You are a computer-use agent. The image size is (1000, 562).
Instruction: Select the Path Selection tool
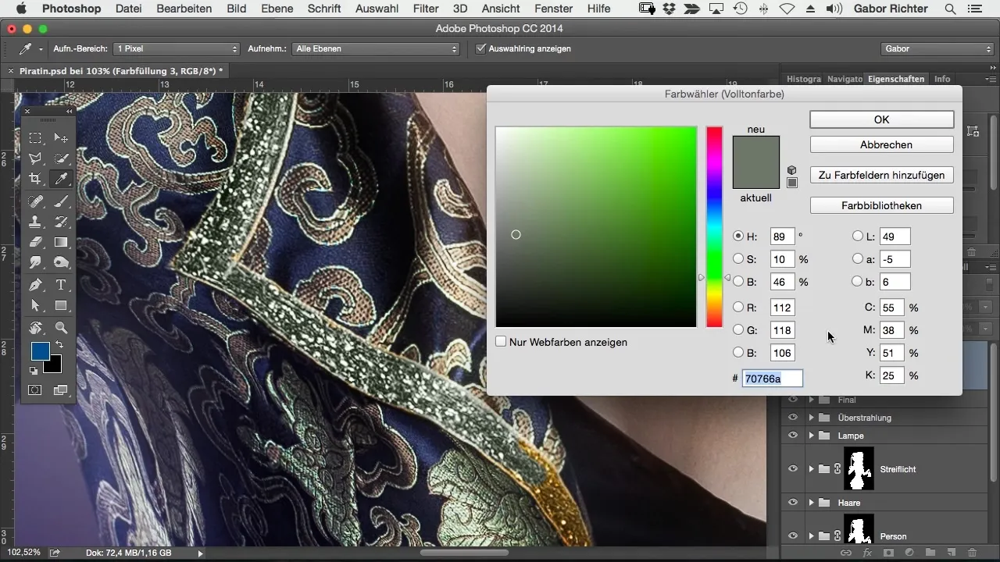(x=36, y=305)
